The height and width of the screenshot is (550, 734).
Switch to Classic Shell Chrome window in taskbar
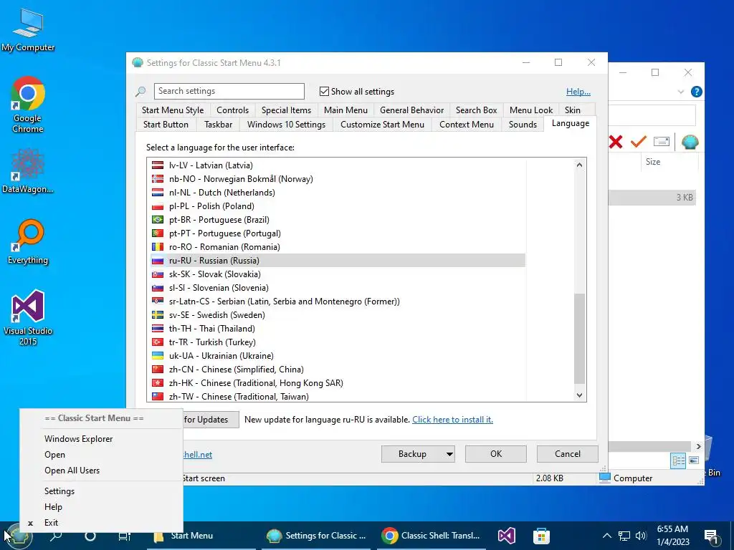430,536
